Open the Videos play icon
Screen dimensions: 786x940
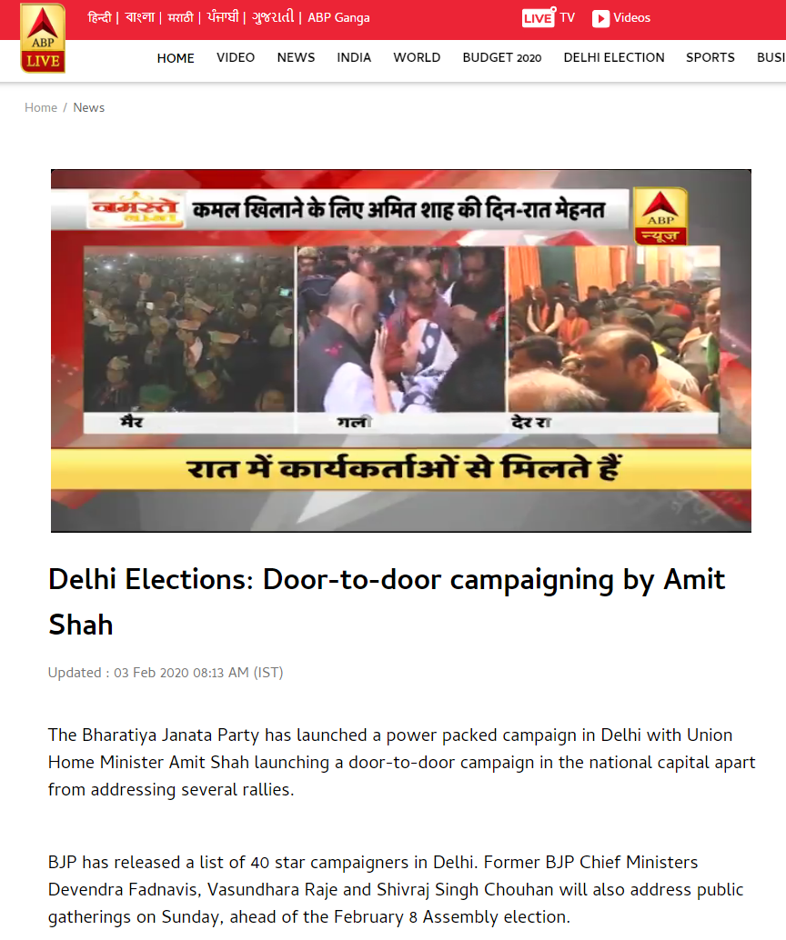(600, 18)
